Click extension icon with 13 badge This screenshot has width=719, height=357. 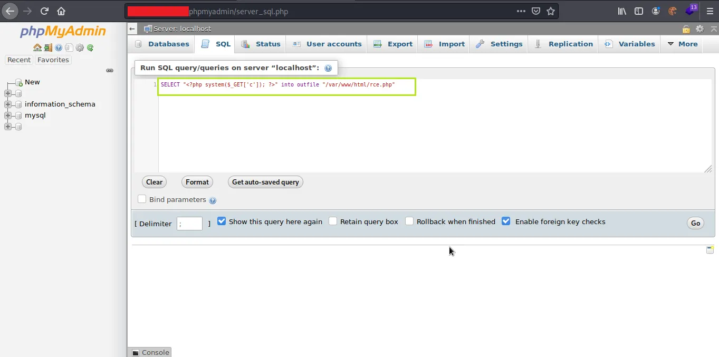(x=691, y=10)
